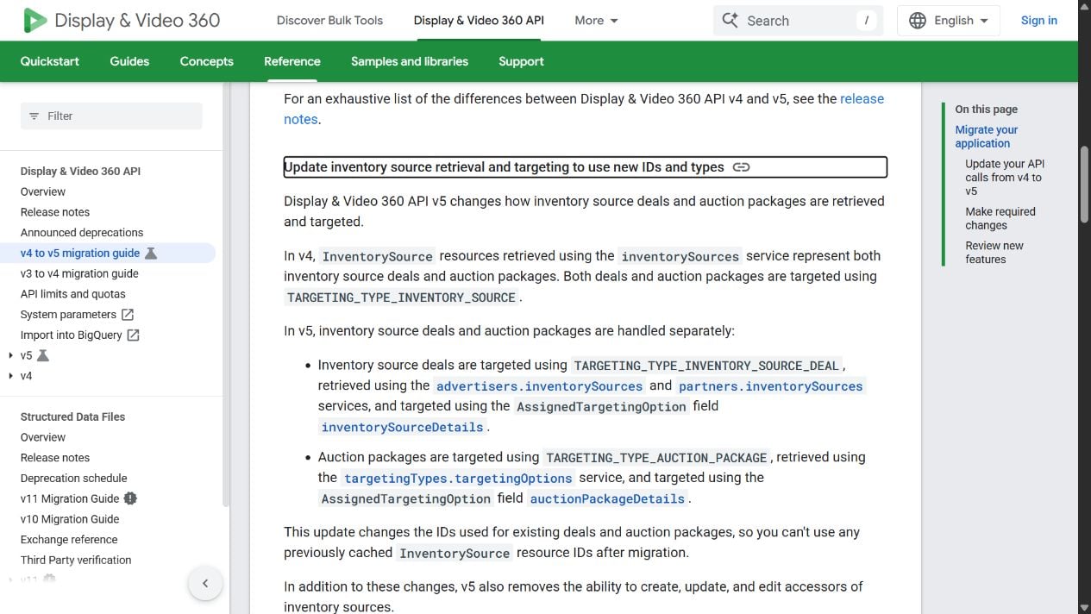Open the More dropdown menu

[x=597, y=20]
